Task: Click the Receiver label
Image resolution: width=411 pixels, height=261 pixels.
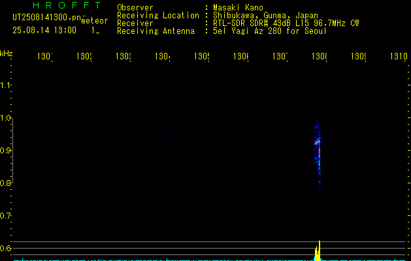Action: [x=135, y=23]
